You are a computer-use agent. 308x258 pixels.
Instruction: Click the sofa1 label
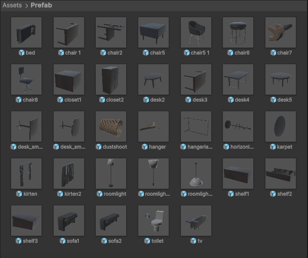(x=72, y=241)
